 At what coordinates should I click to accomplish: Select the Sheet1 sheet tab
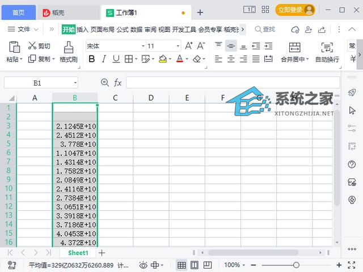[x=78, y=253]
